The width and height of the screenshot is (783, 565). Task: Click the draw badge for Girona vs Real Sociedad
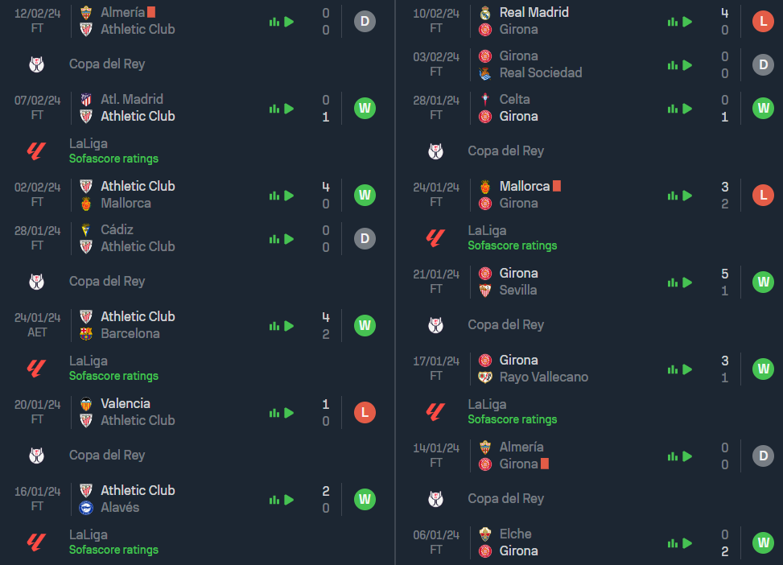pos(763,64)
